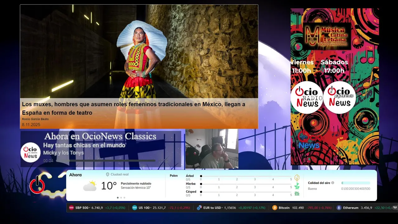Viewport: 398px width, 224px height.
Task: Click the S&P 500 change +3,7 (+0,05%)
Action: click(x=115, y=208)
